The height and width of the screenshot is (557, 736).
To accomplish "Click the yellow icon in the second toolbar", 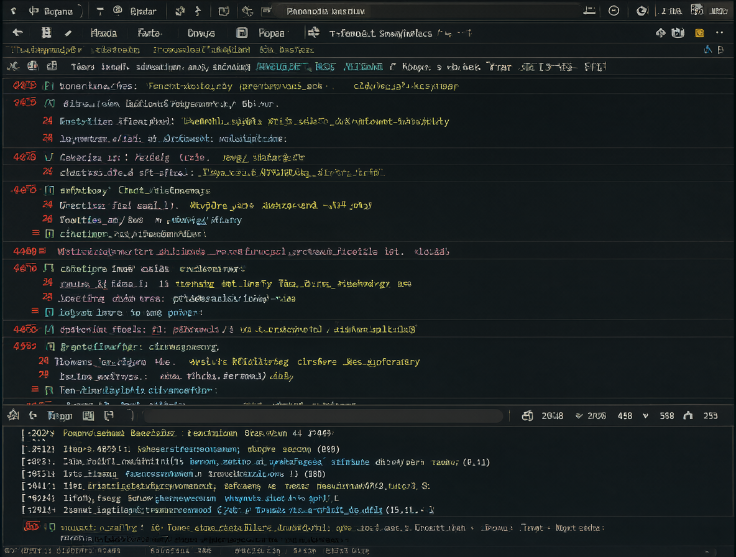I will click(699, 33).
